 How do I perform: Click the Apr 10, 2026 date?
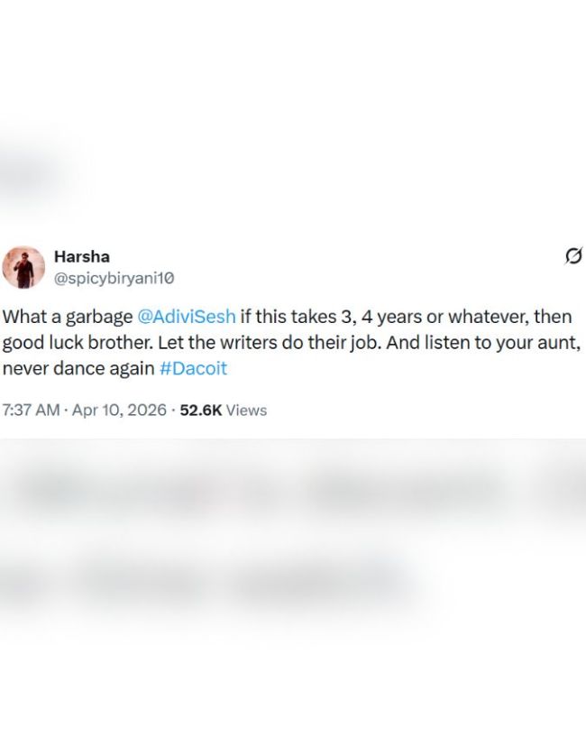pos(119,410)
